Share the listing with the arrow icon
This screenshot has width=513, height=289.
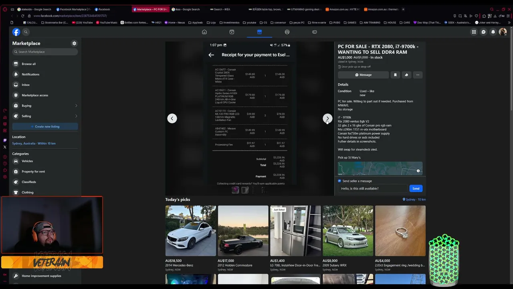point(406,75)
